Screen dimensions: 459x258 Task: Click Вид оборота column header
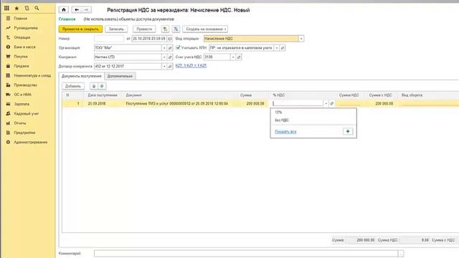(x=412, y=95)
